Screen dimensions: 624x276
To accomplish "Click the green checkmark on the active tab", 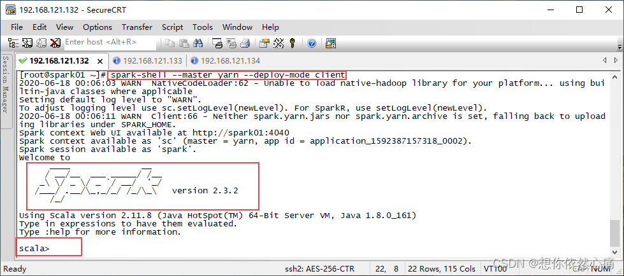I will 23,61.
